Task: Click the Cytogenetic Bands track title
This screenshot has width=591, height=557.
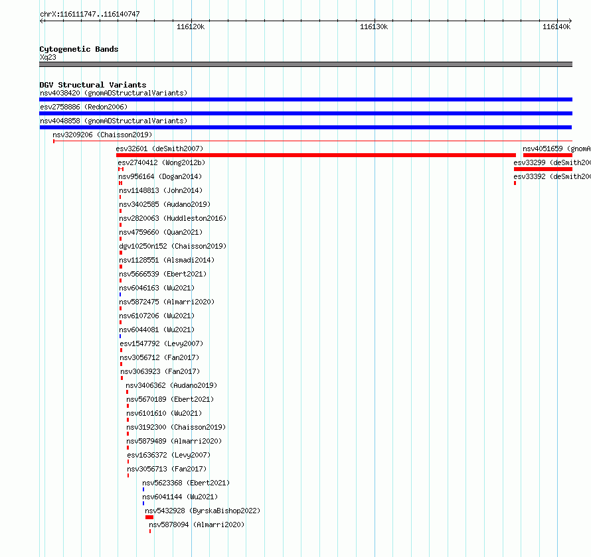Action: point(79,49)
